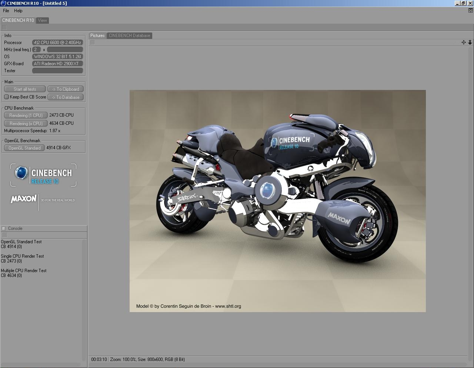Screen dimensions: 474x368
Task: Click Single CPU Render Test console line
Action: (22, 256)
